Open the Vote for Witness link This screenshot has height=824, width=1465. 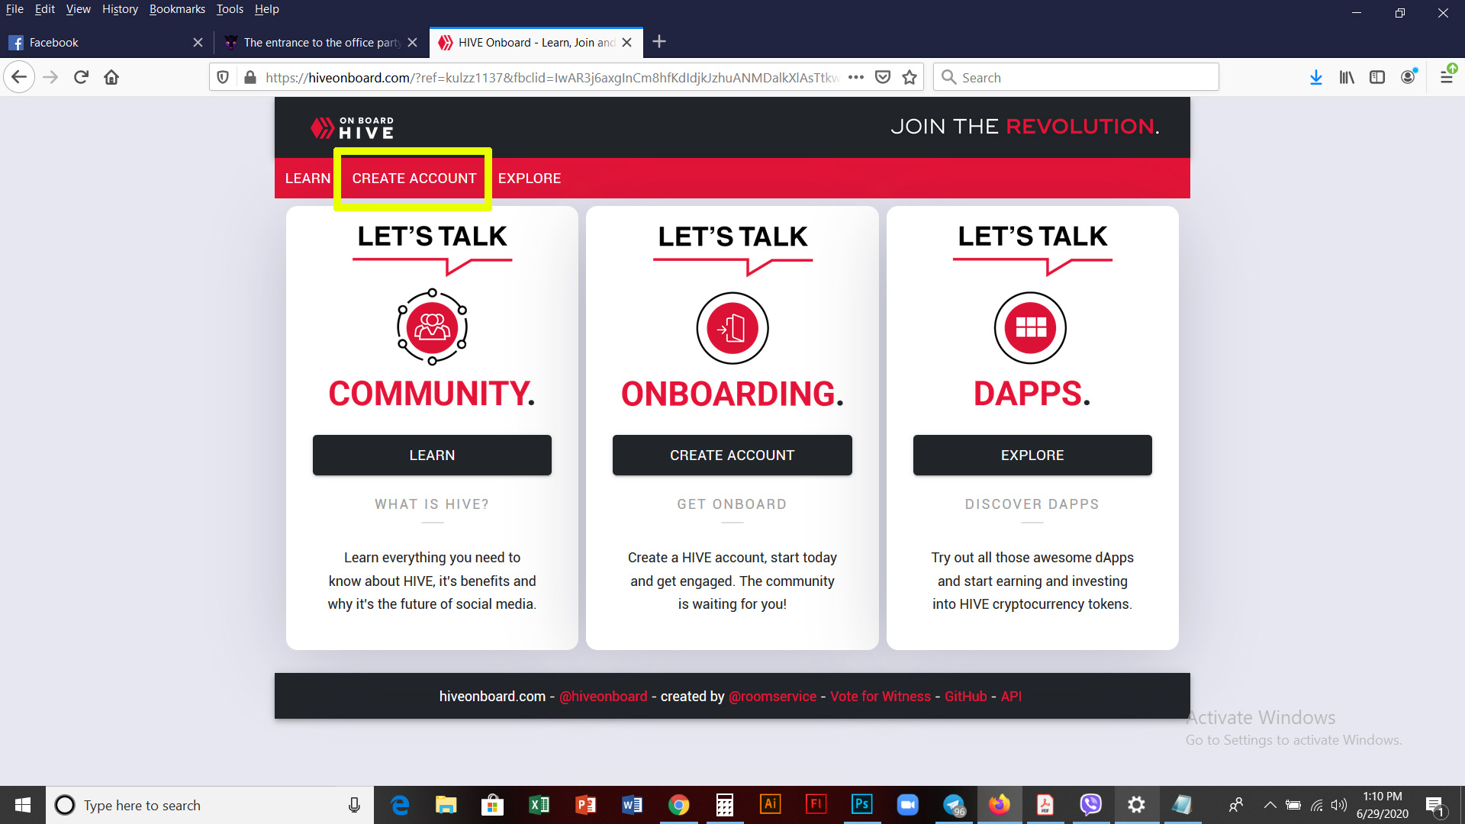point(880,697)
